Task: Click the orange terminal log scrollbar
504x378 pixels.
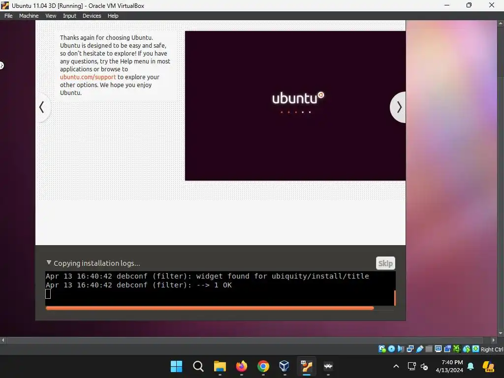Action: click(x=395, y=298)
